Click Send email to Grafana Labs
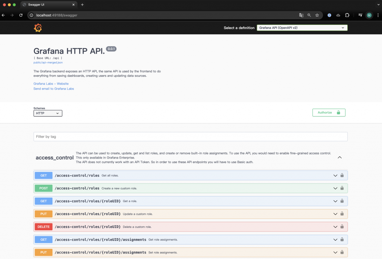This screenshot has height=259, width=382. tap(54, 89)
